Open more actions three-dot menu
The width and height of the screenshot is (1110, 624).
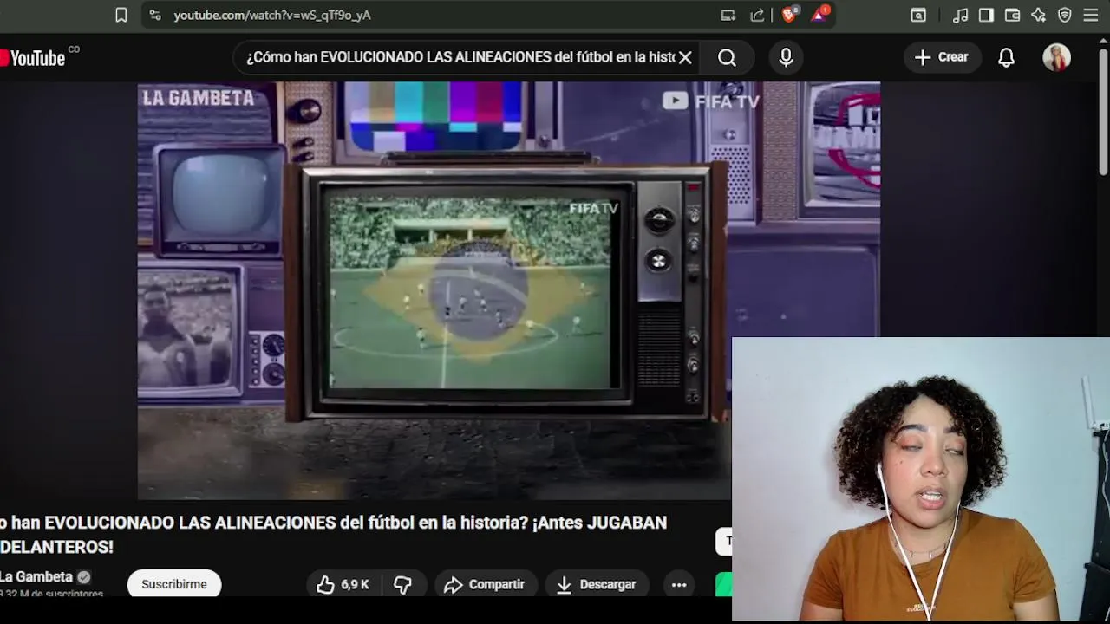point(679,585)
